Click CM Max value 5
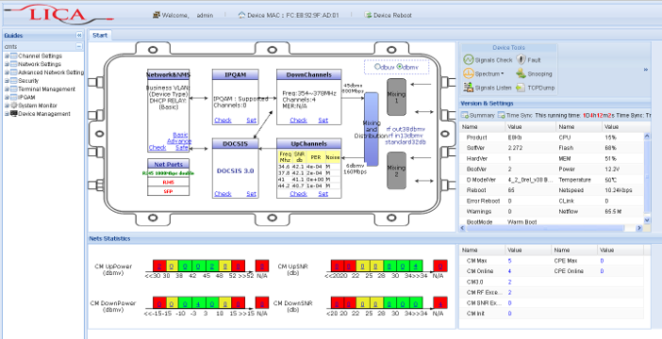Viewport: 662px width, 339px height. click(x=510, y=261)
